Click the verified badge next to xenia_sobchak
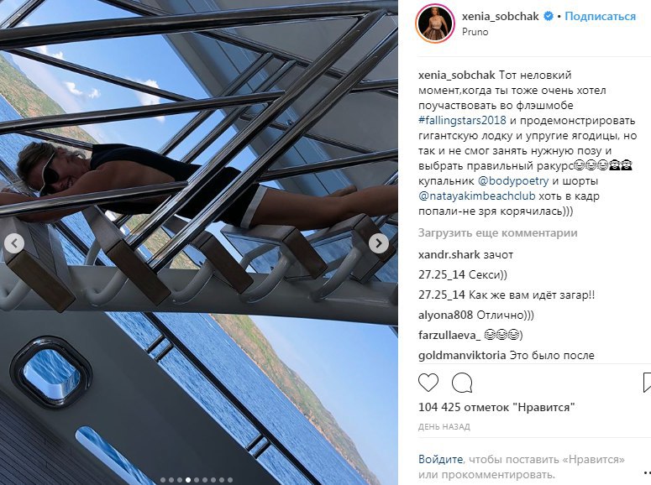 click(549, 17)
